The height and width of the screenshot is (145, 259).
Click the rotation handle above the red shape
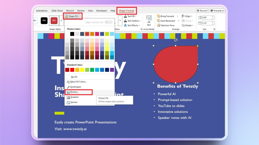tap(176, 40)
